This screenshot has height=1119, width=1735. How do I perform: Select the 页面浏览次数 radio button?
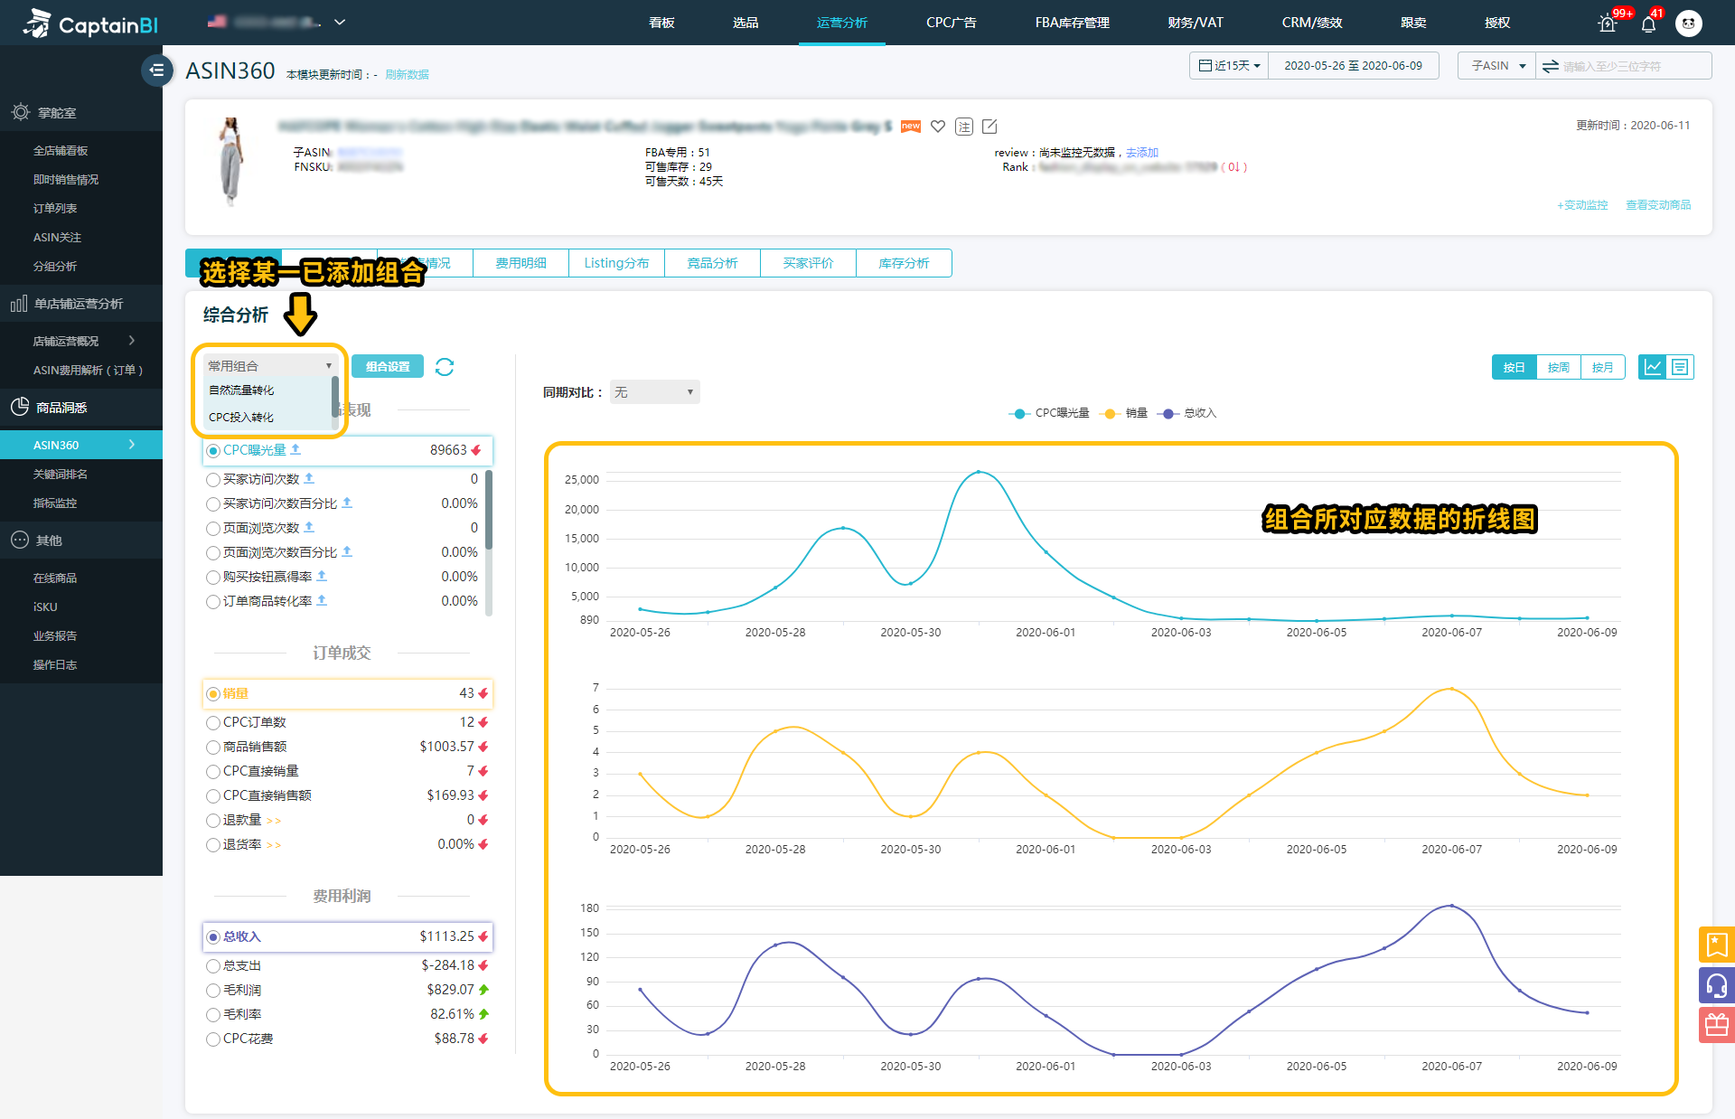point(213,528)
